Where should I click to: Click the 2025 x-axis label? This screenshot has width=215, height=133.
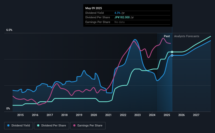tap(167, 115)
